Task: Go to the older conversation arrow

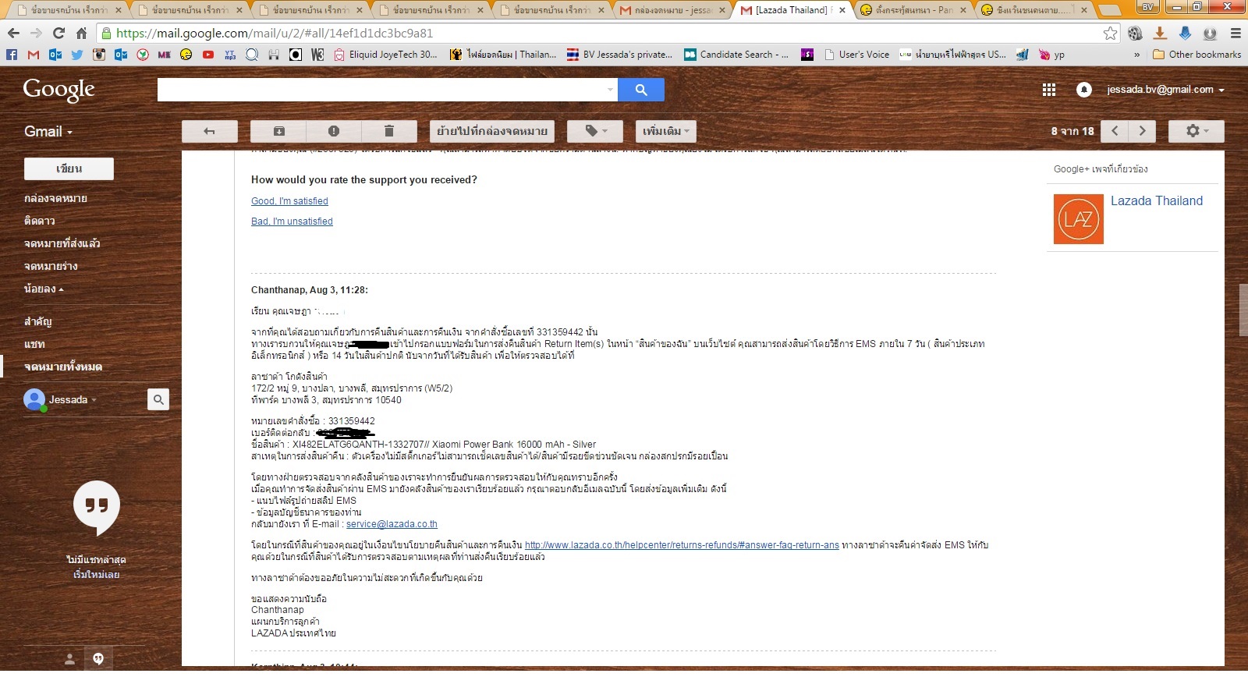Action: (x=1143, y=131)
